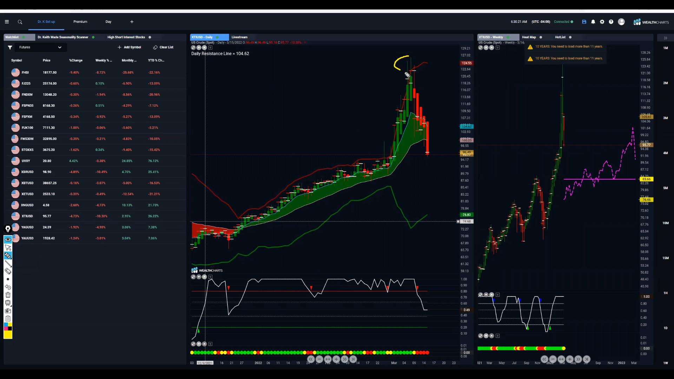Zoom out on the daily chart timeline
This screenshot has width=674, height=379.
319,359
